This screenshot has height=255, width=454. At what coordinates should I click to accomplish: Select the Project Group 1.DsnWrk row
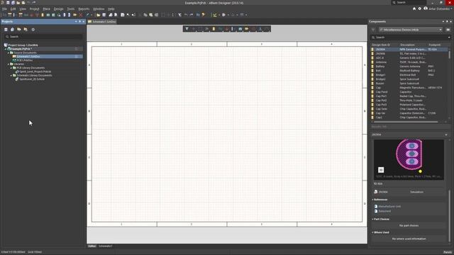(23, 45)
